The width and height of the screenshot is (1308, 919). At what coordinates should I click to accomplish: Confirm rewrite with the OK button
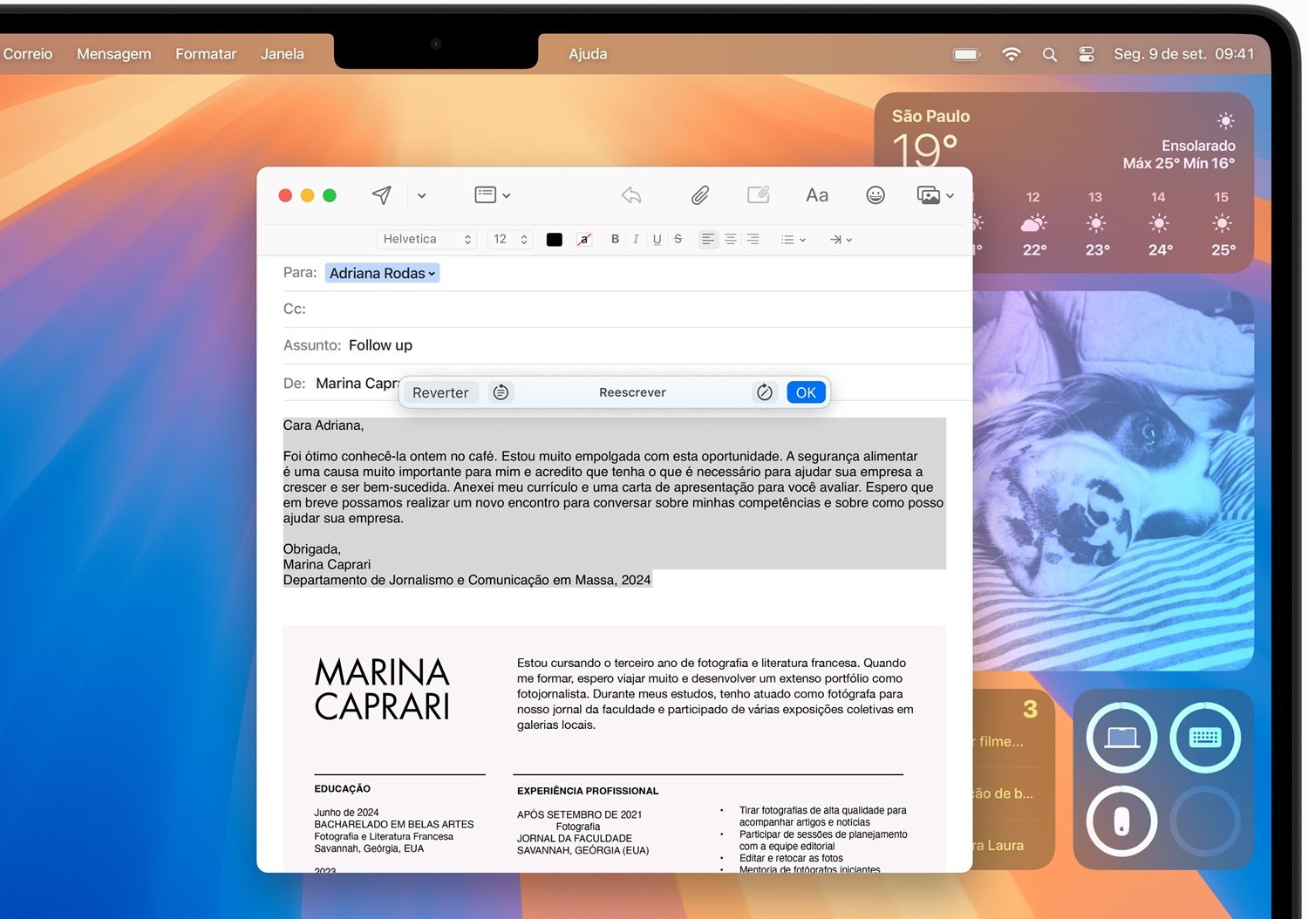click(806, 392)
